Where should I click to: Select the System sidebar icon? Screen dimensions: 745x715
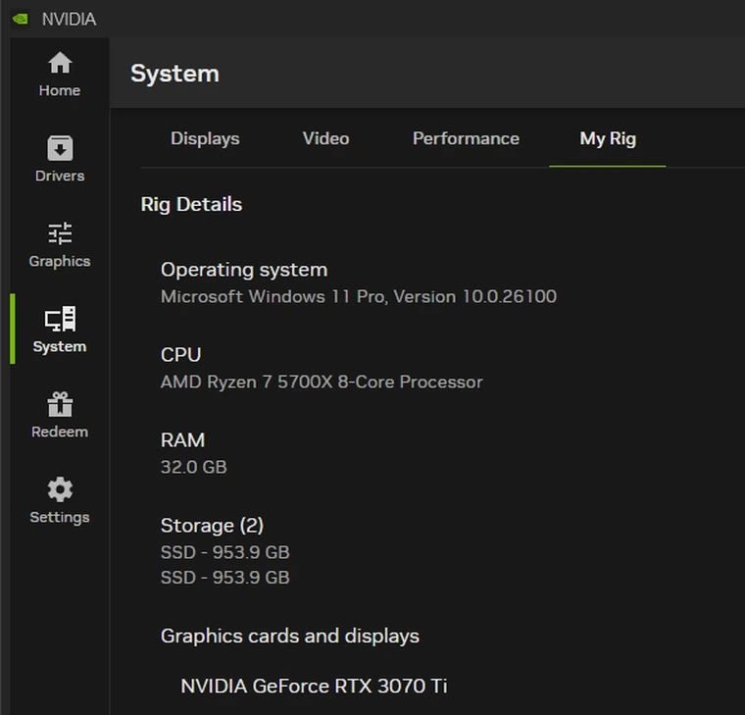tap(60, 330)
